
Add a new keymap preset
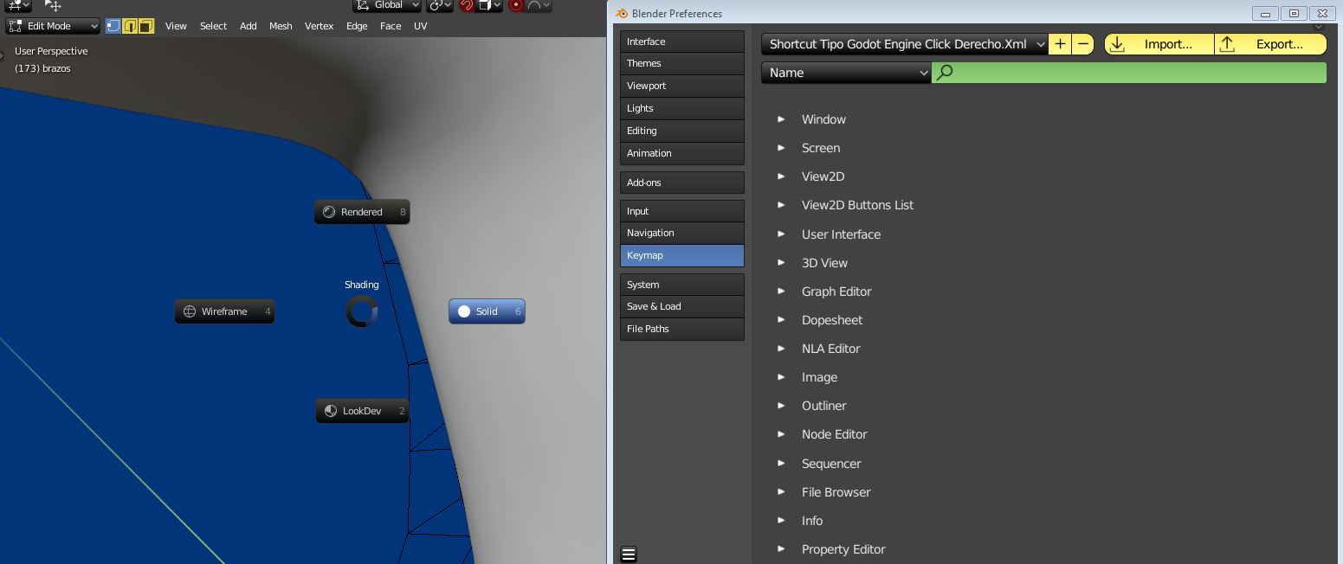pos(1061,44)
